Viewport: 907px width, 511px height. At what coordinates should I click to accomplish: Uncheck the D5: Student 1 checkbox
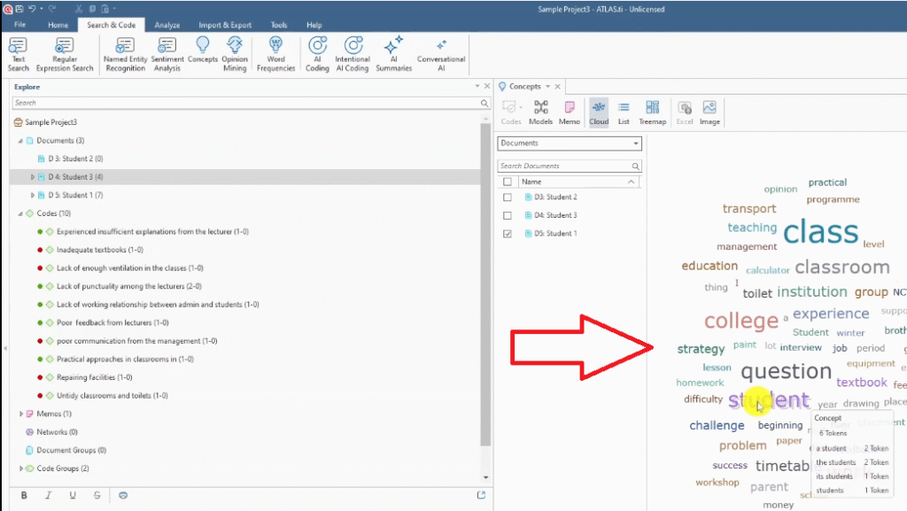pos(508,234)
